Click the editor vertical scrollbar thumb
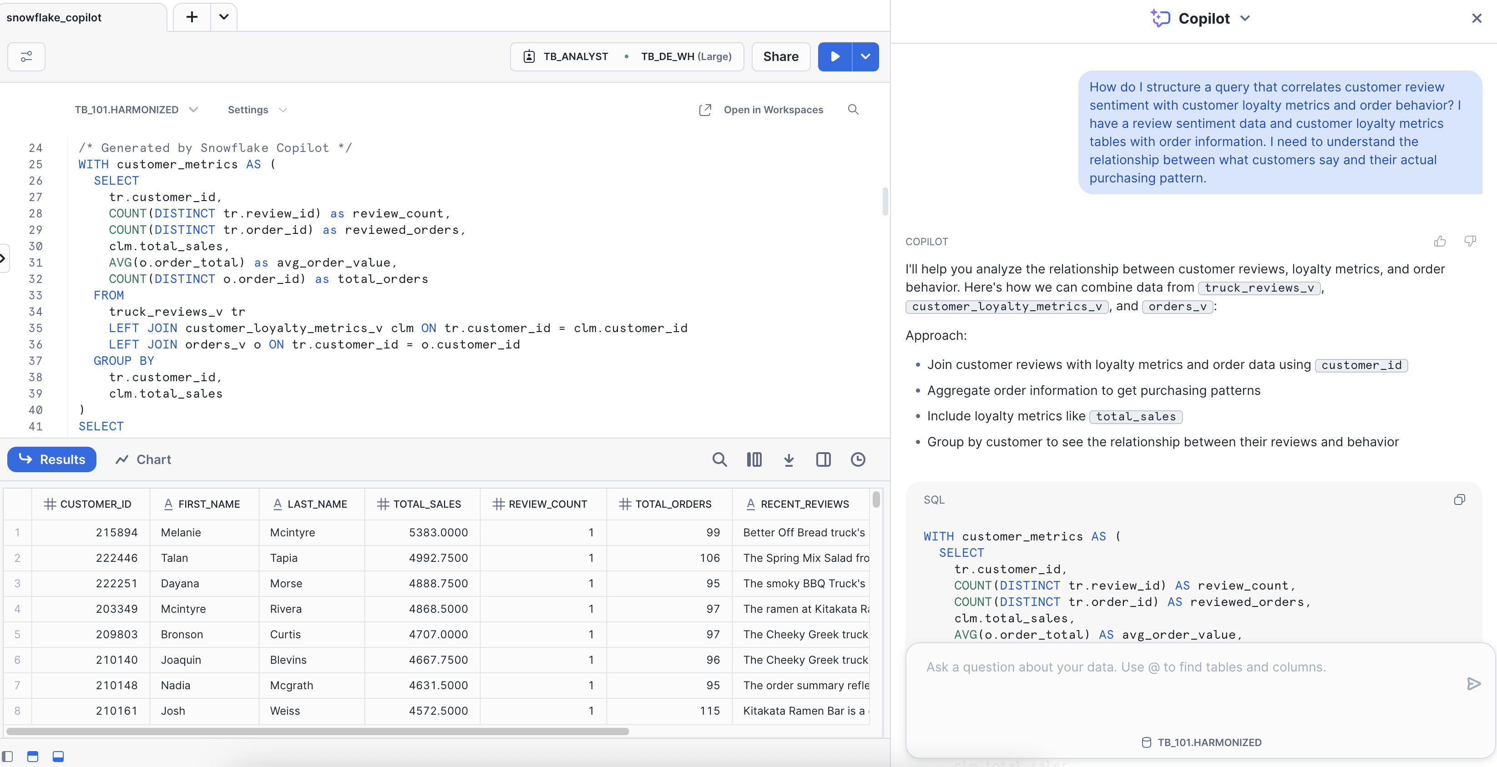Screen dimensions: 1497x767 click(x=885, y=201)
